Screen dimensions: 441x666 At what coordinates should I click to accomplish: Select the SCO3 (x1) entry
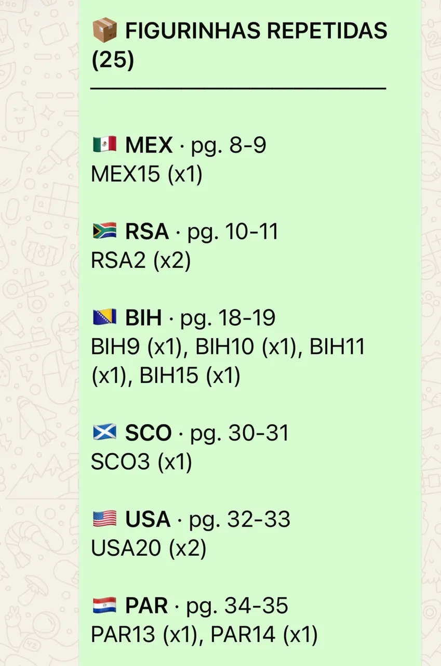(142, 462)
